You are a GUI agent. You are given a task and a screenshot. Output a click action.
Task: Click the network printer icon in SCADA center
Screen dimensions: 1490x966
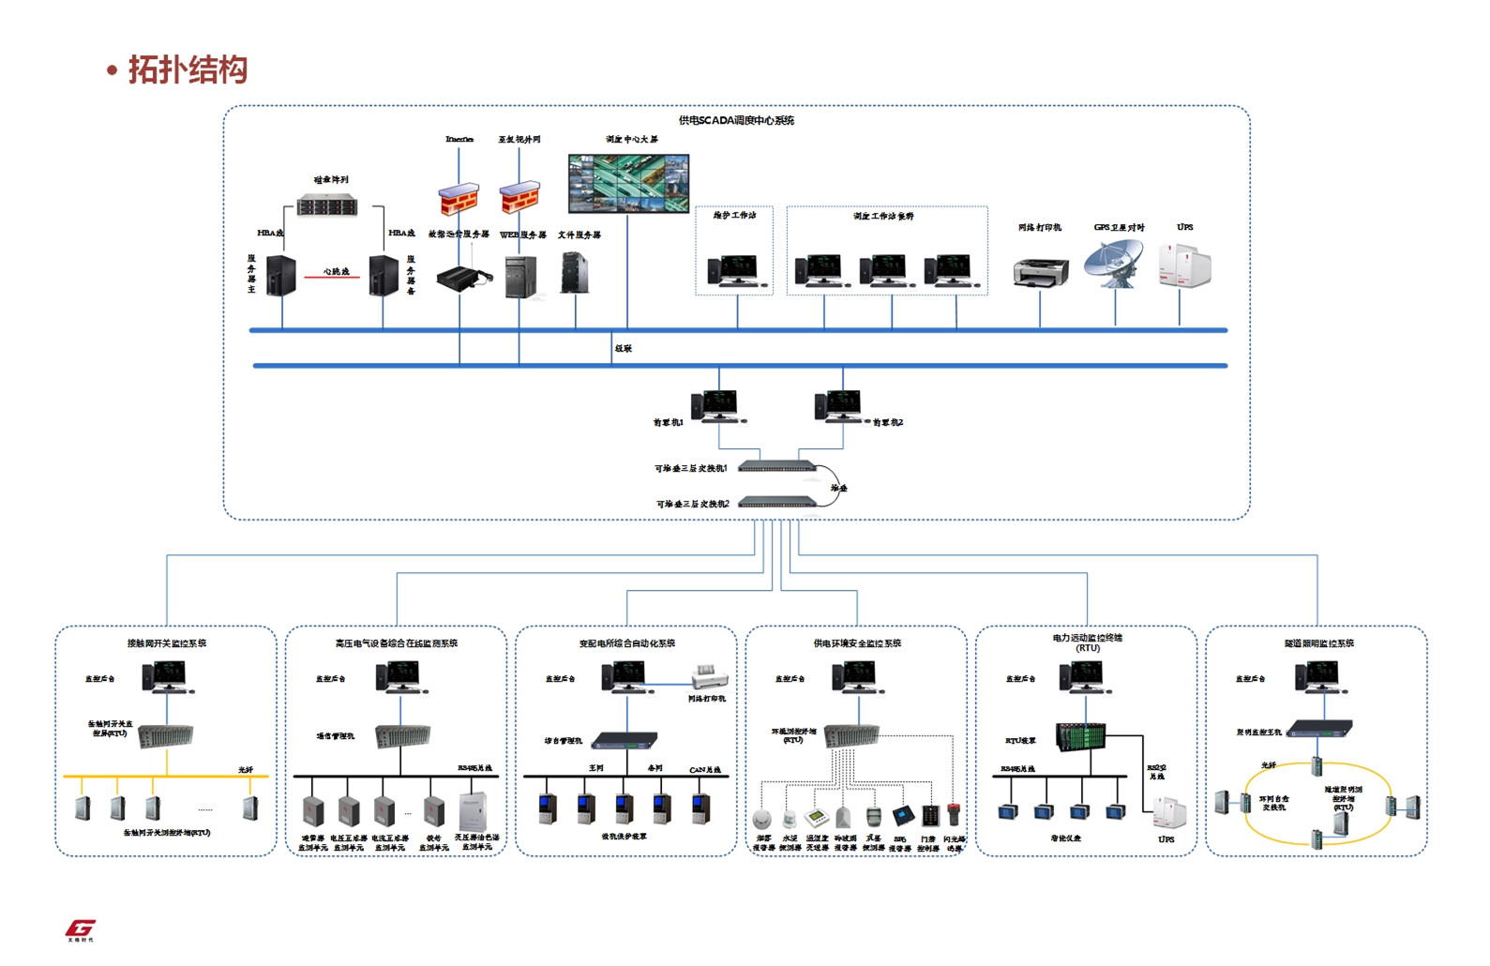point(1041,273)
